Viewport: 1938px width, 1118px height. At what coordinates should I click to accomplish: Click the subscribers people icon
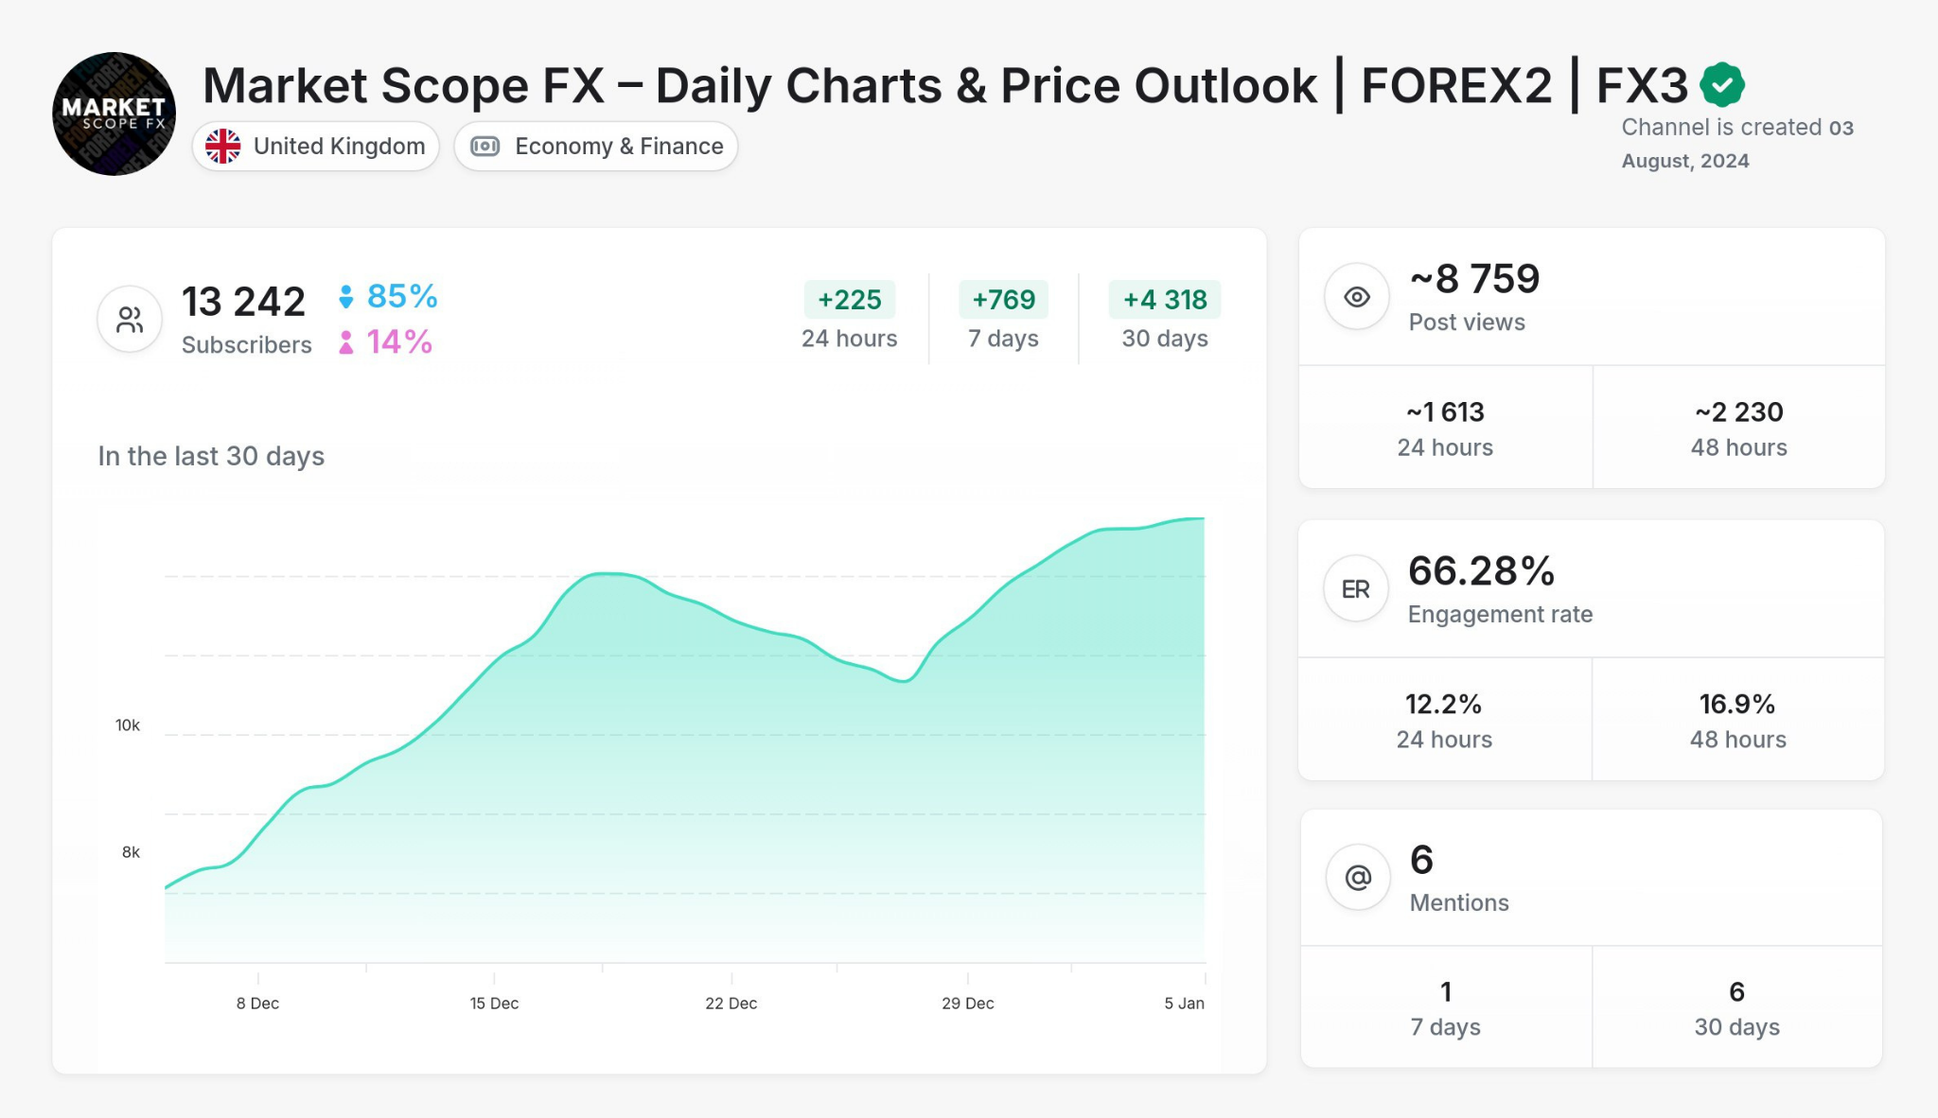(x=129, y=319)
